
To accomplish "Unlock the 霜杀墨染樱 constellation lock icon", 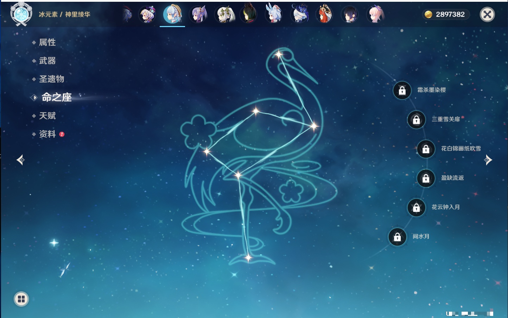I will (x=402, y=90).
